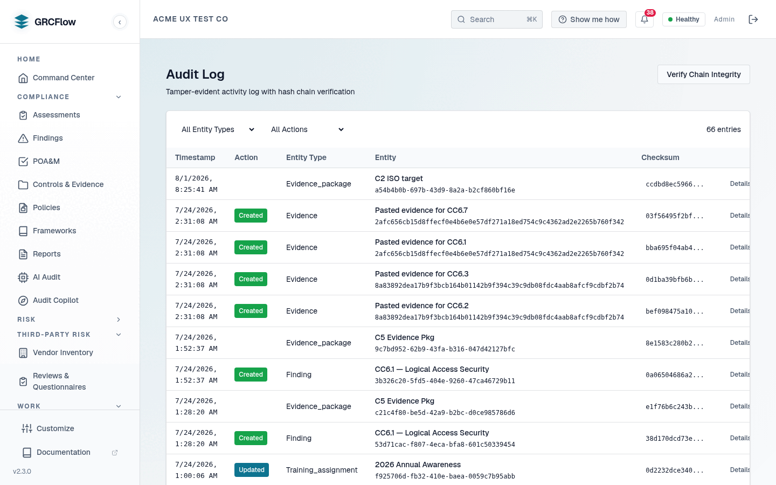Click checksum 03f56495f2bf...
This screenshot has width=776, height=485.
click(x=675, y=216)
